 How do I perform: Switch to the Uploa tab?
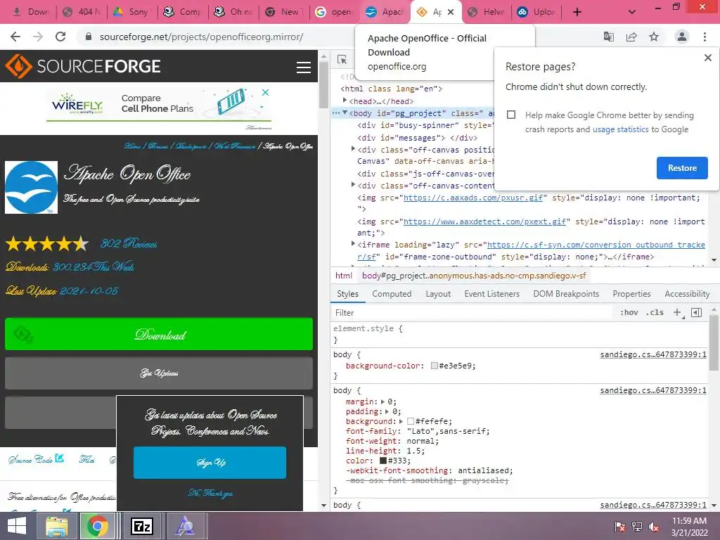536,12
